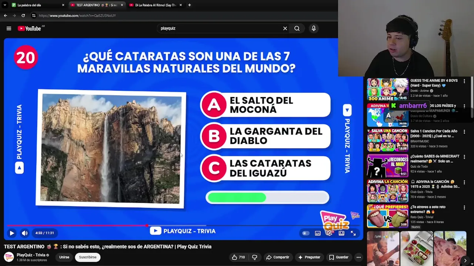
Task: Click the Preguntar button
Action: tap(309, 257)
